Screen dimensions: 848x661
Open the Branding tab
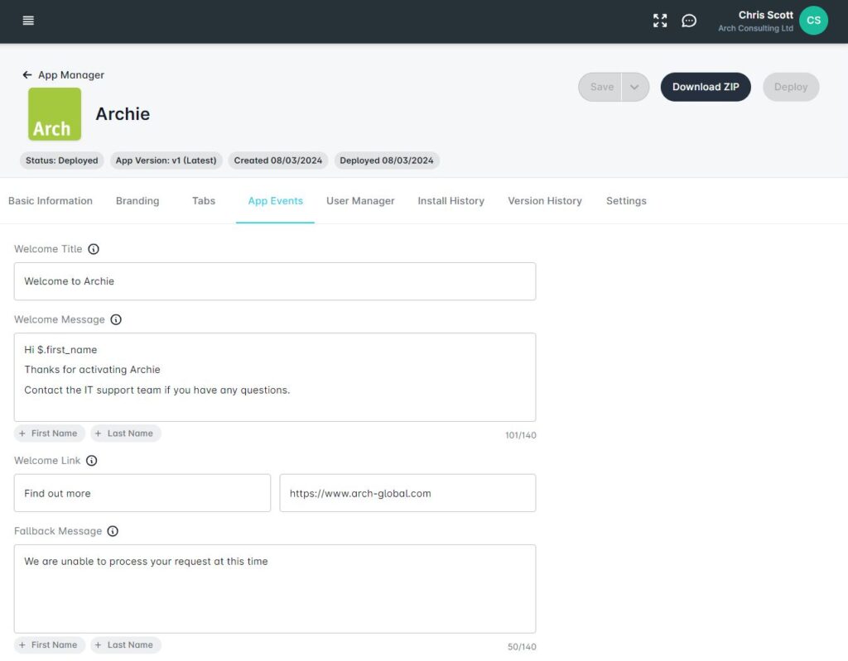coord(137,201)
